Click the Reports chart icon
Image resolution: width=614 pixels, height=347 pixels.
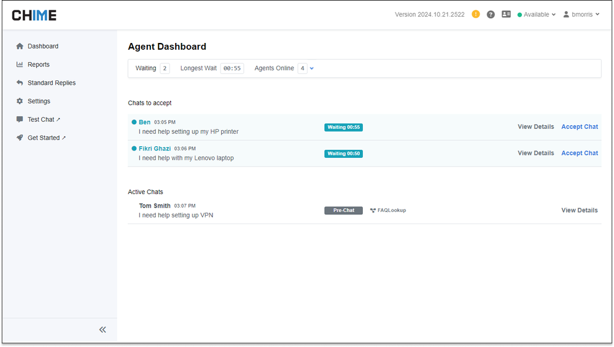pos(20,64)
